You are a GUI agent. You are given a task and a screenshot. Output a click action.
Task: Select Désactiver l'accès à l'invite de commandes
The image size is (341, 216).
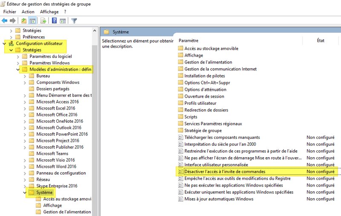point(225,171)
